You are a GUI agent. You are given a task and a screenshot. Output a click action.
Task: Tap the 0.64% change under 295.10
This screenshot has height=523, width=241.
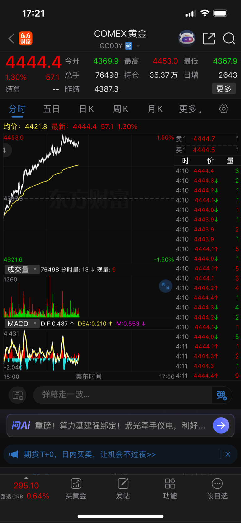[38, 496]
